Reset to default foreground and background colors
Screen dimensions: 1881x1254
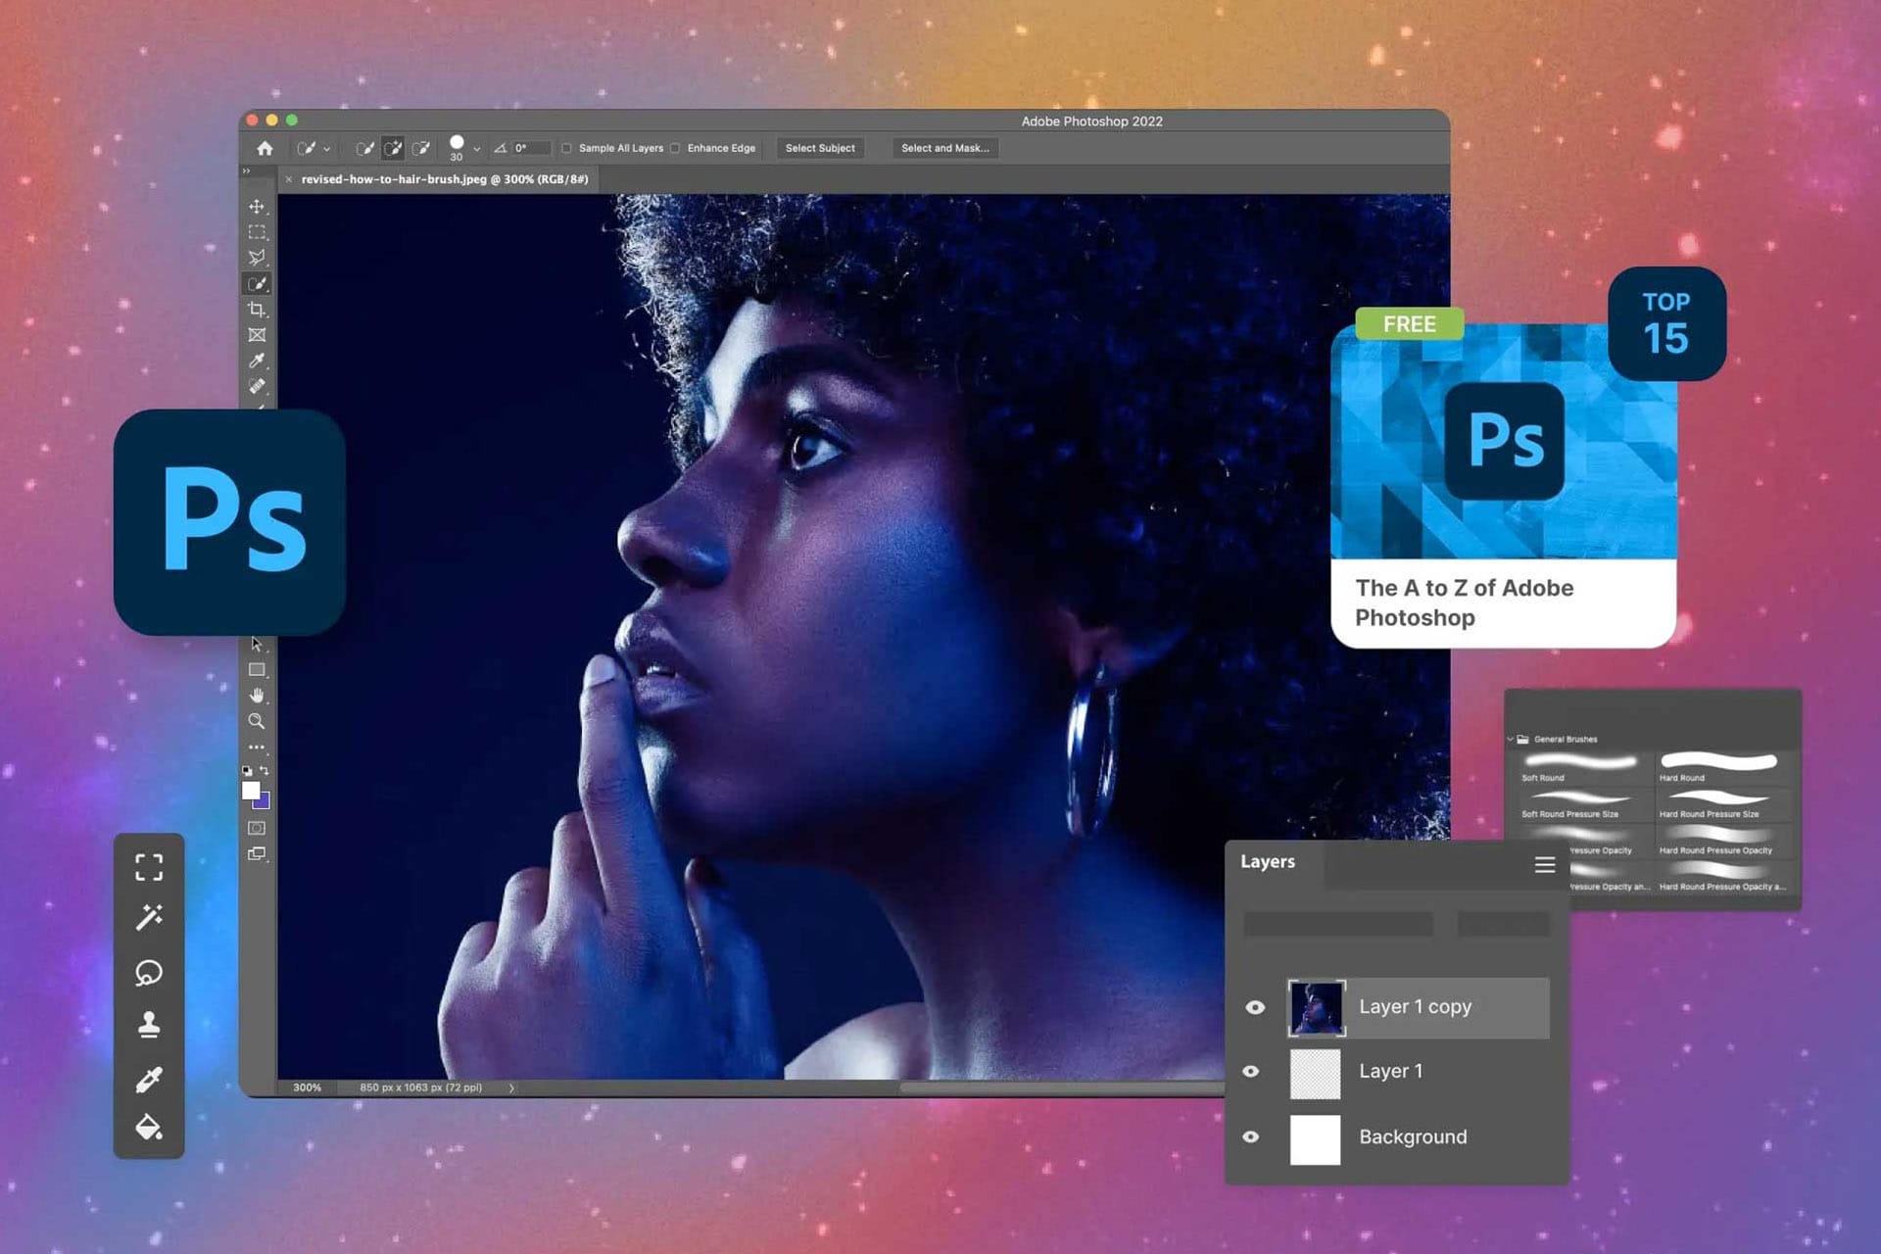pos(247,771)
